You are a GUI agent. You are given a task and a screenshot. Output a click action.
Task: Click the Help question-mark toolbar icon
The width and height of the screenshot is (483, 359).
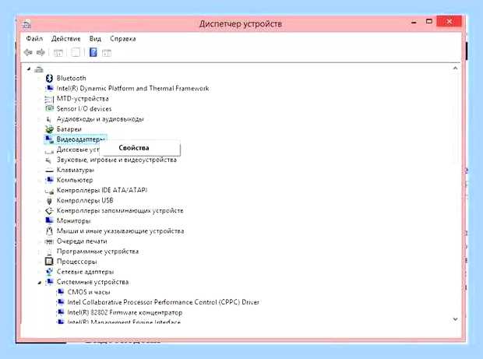pos(93,52)
